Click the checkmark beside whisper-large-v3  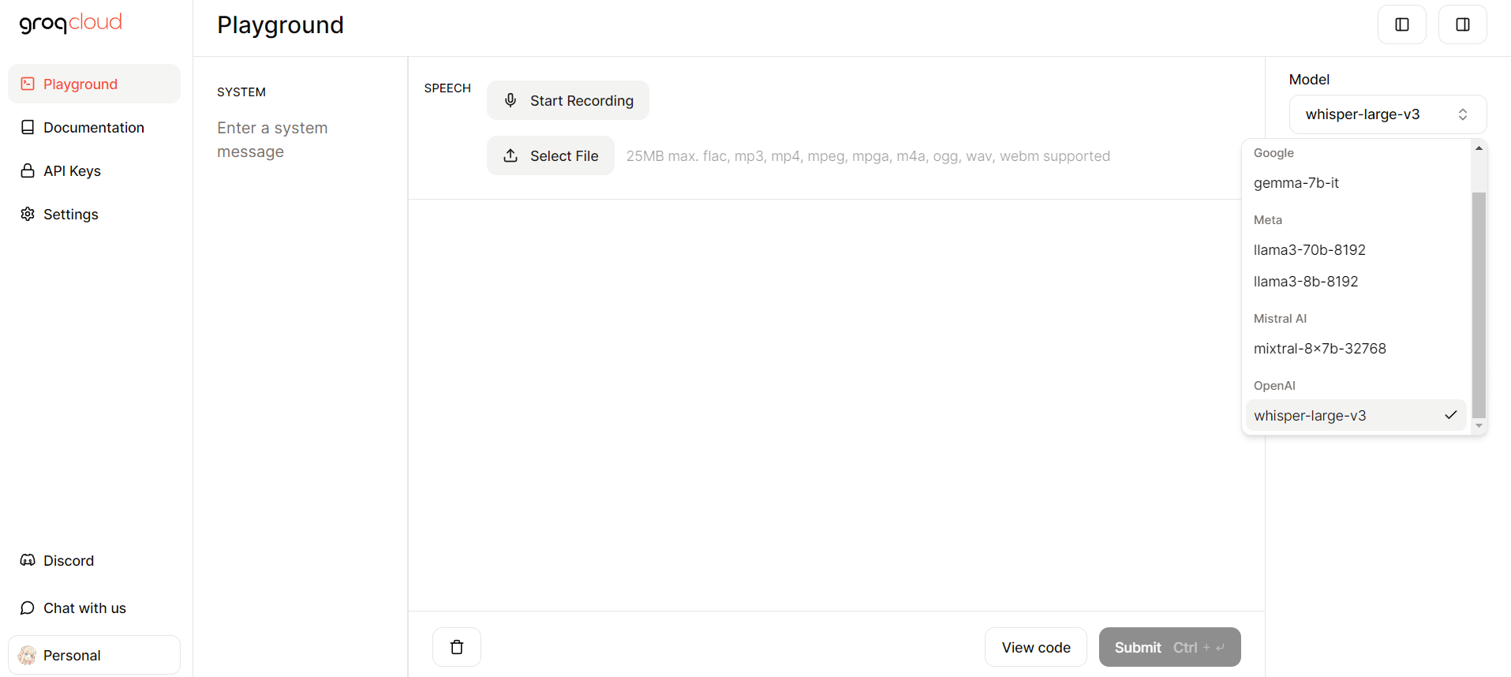(x=1450, y=415)
